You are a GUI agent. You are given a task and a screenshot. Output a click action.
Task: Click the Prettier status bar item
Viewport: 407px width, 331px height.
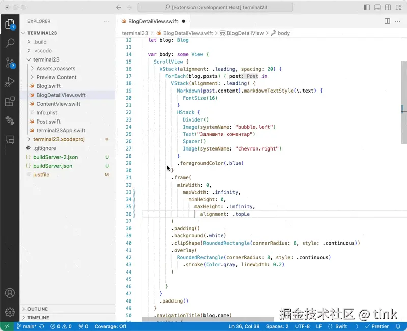(x=377, y=326)
